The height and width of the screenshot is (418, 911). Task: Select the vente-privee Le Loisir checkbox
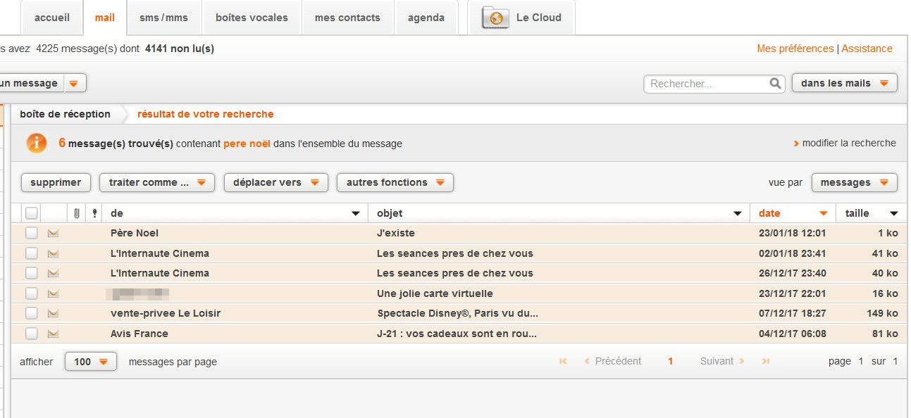click(32, 313)
